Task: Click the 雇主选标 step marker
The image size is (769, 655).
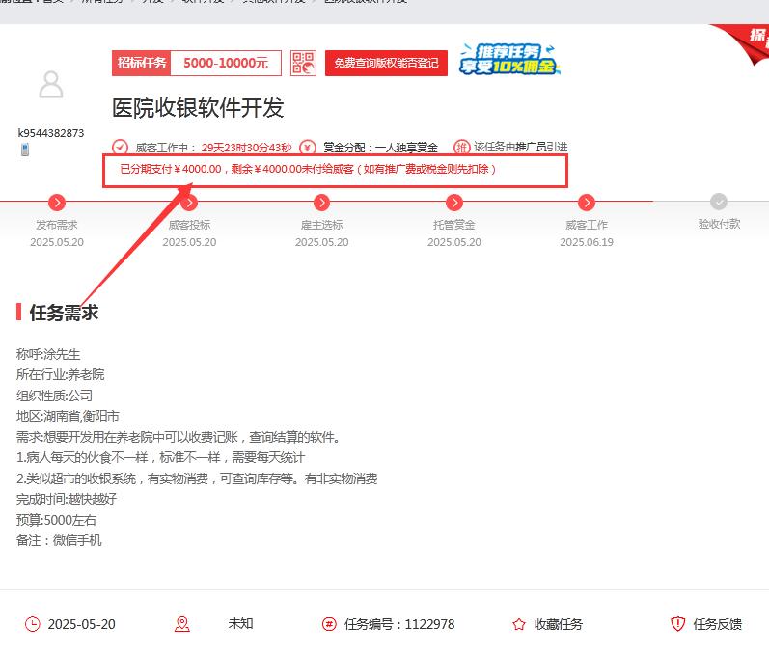Action: point(321,202)
